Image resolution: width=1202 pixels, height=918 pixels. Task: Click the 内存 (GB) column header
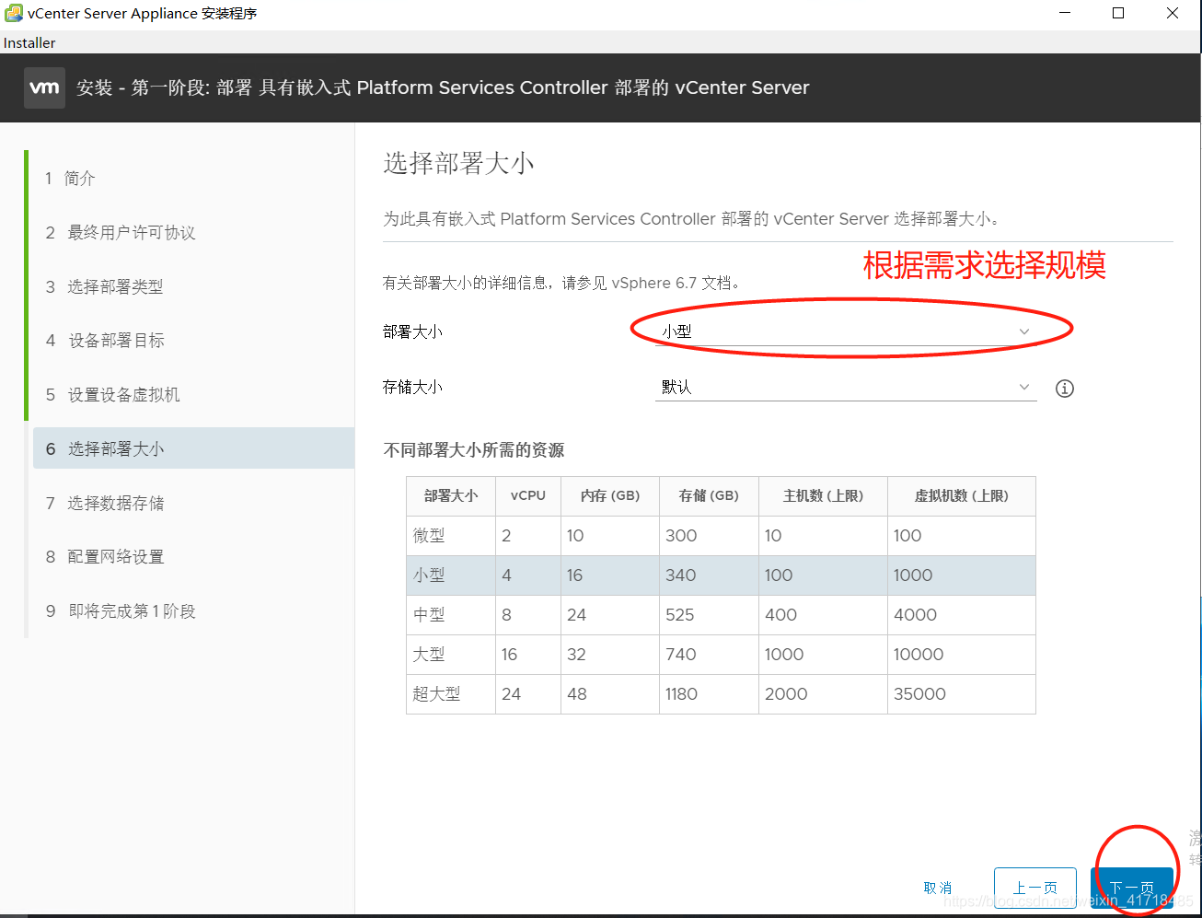coord(610,495)
